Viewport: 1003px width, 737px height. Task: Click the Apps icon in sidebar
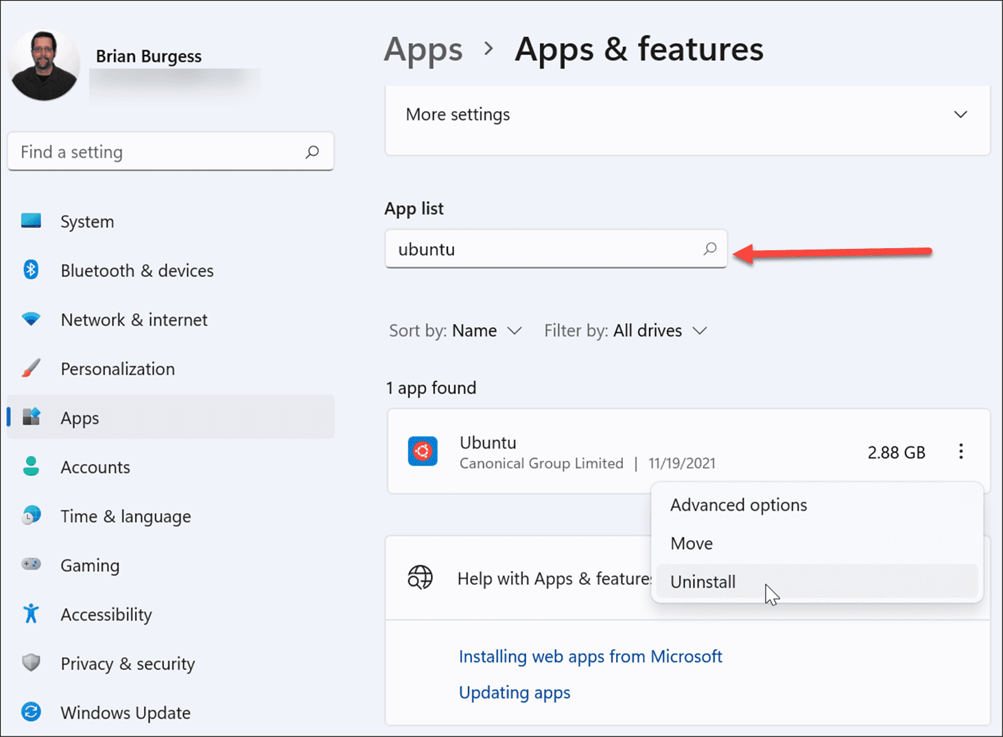(x=32, y=417)
